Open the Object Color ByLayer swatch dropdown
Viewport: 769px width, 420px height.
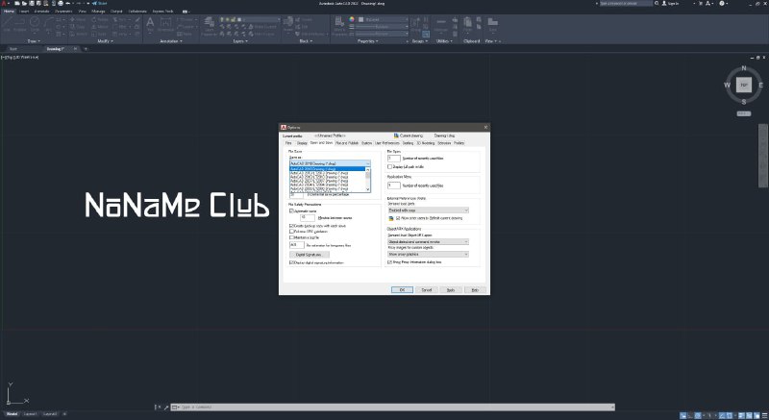click(x=384, y=19)
